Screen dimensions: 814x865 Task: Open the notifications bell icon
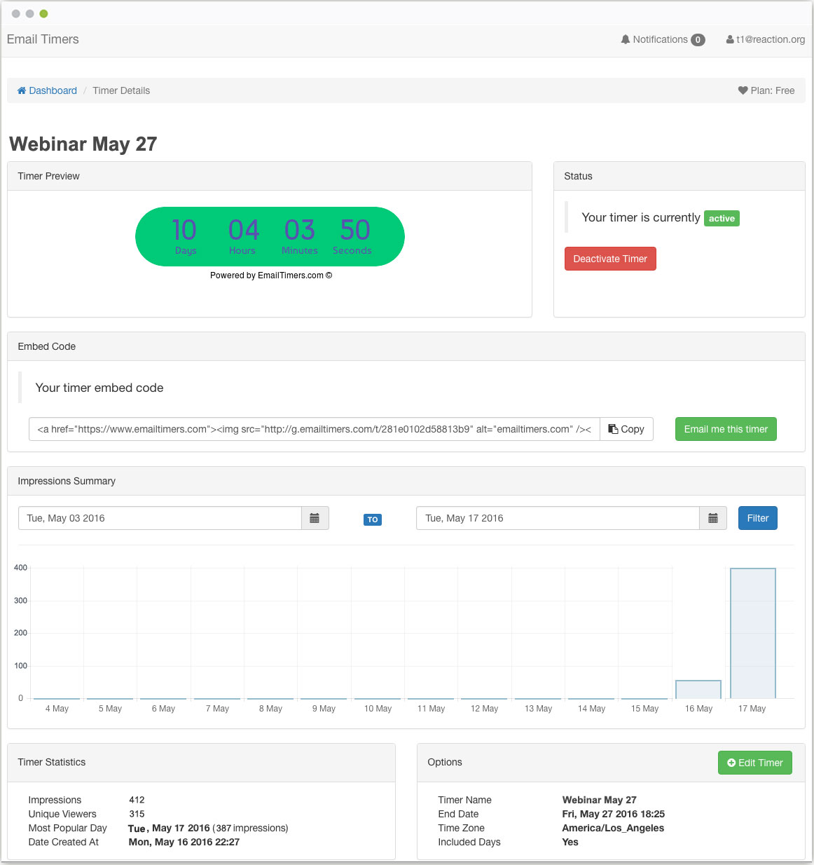626,39
